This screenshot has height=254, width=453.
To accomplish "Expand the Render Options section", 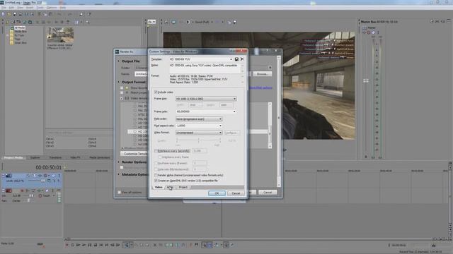I will click(x=118, y=162).
